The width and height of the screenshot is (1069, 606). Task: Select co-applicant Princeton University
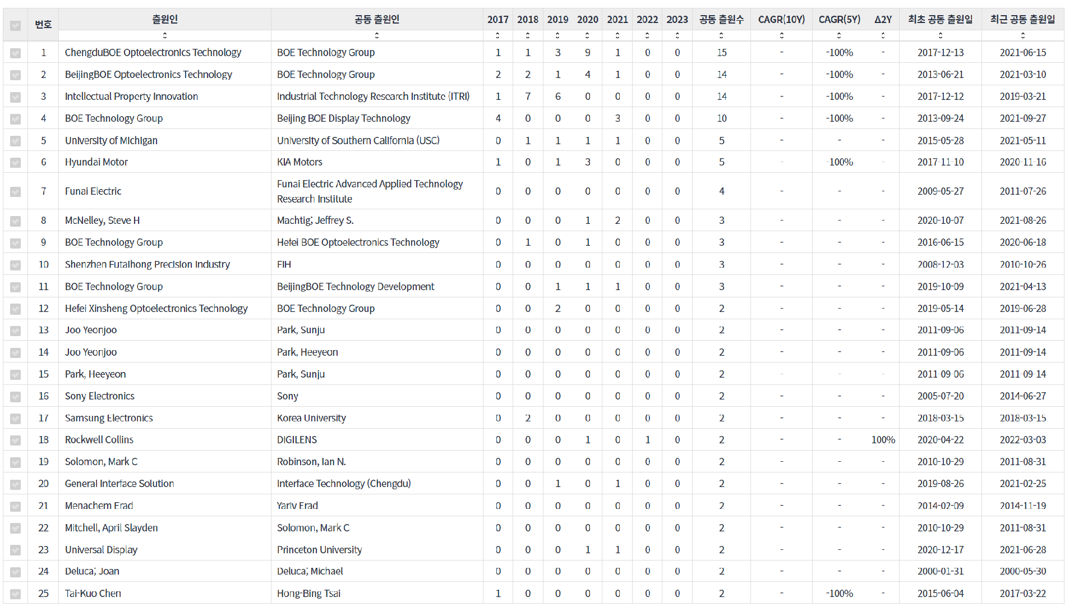[319, 550]
